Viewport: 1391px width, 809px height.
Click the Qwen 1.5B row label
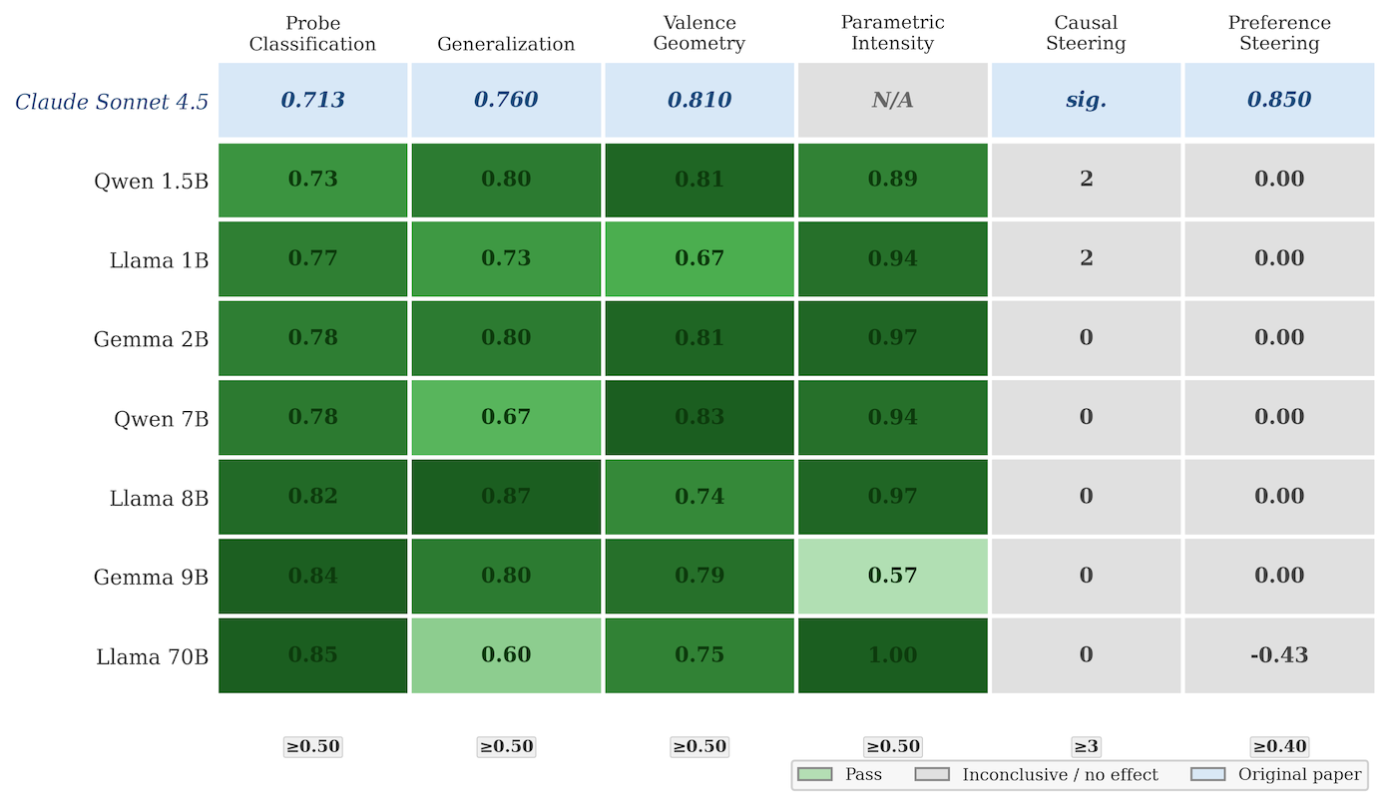152,181
